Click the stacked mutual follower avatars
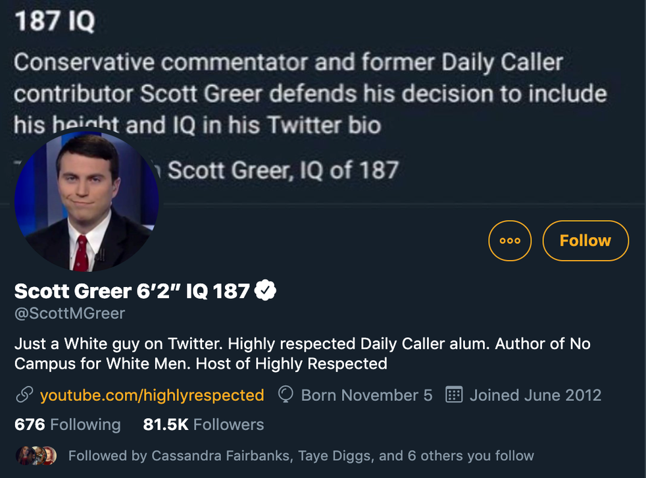 (36, 455)
